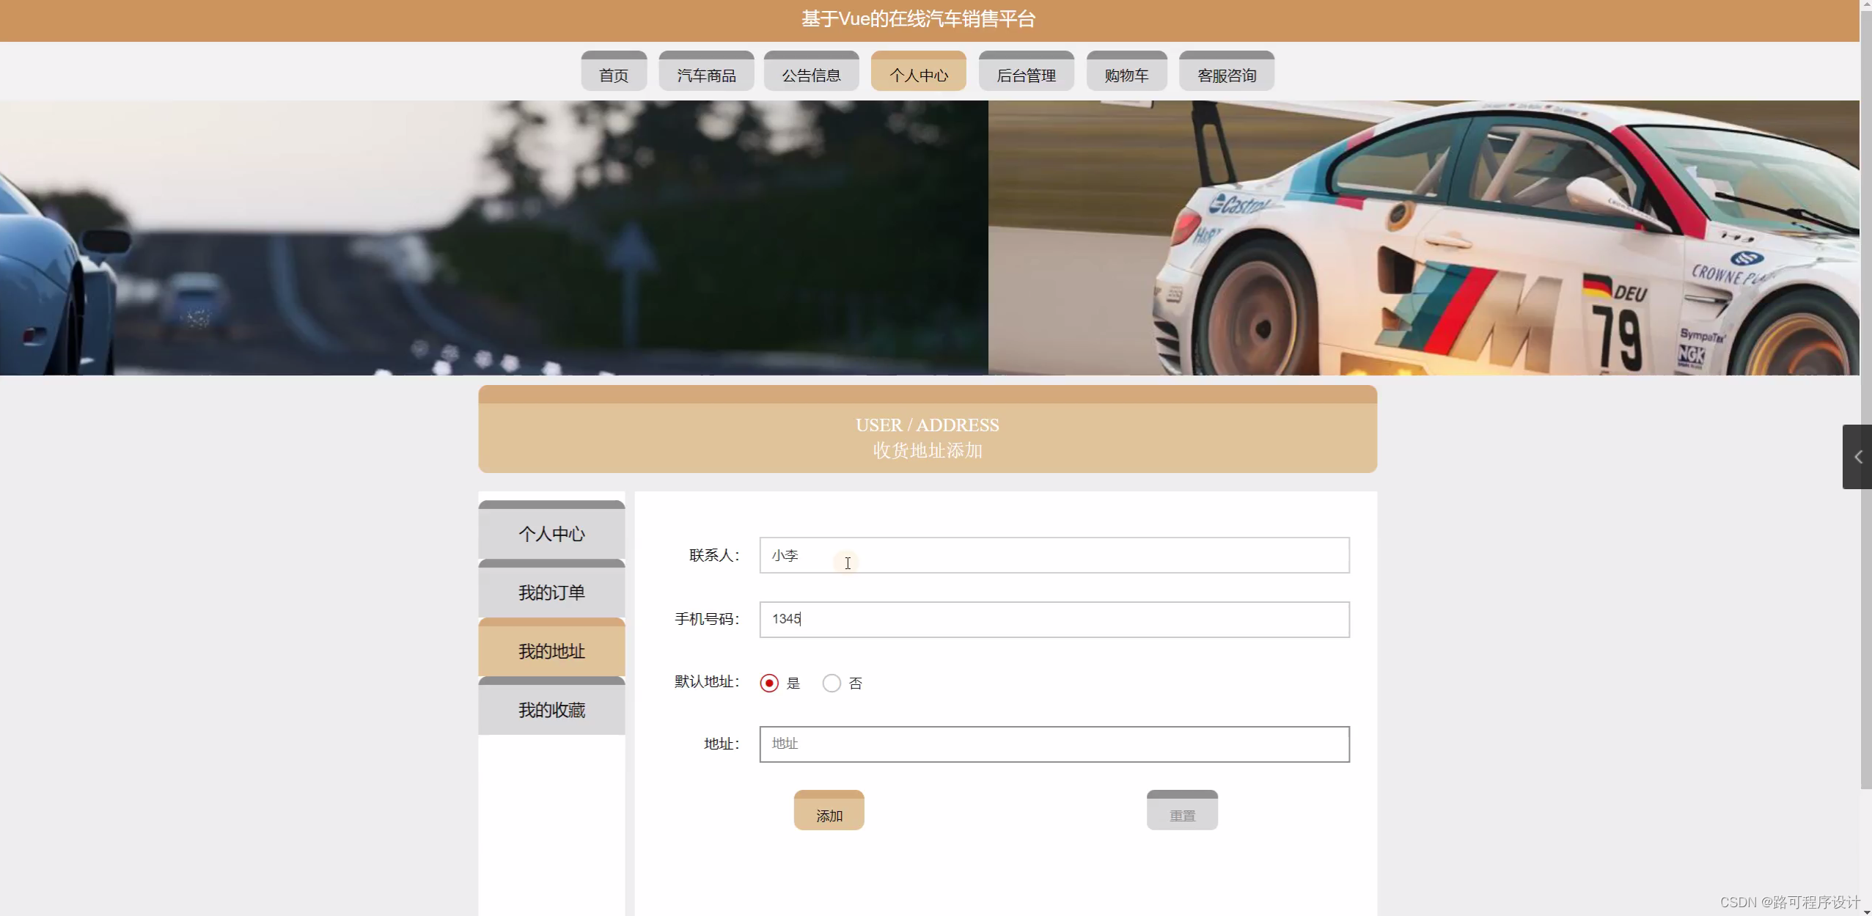Open 后台管理 tab
Image resolution: width=1872 pixels, height=916 pixels.
click(x=1026, y=73)
